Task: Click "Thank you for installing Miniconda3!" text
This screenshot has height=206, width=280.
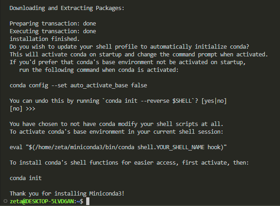Action: coord(67,193)
